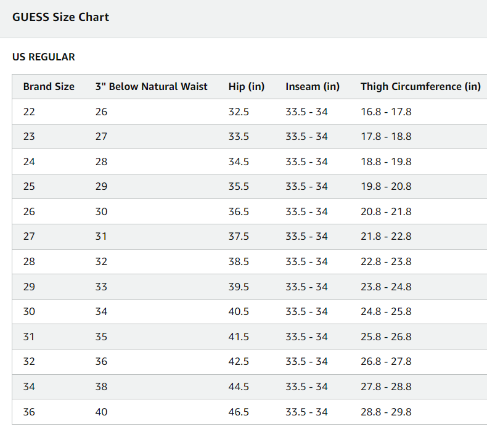Click thigh range 22.8 - 23.8

click(386, 262)
